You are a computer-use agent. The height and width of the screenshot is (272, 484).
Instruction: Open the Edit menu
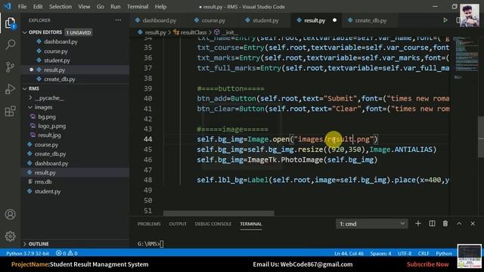pos(38,7)
